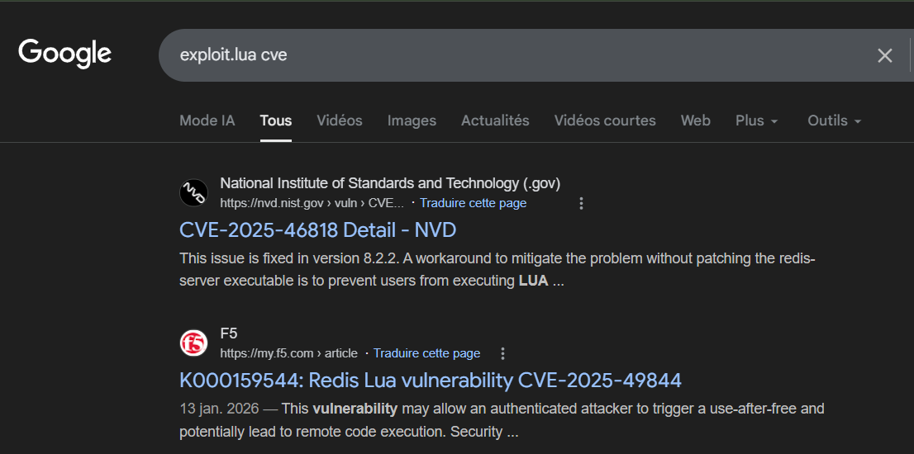Viewport: 914px width, 454px height.
Task: Switch to the Images tab
Action: 412,121
